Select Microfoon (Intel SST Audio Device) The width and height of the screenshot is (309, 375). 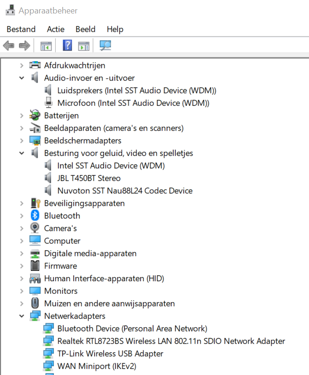click(133, 103)
